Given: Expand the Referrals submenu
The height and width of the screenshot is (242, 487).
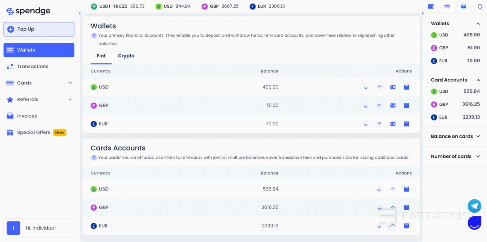Looking at the screenshot, I should coord(70,99).
